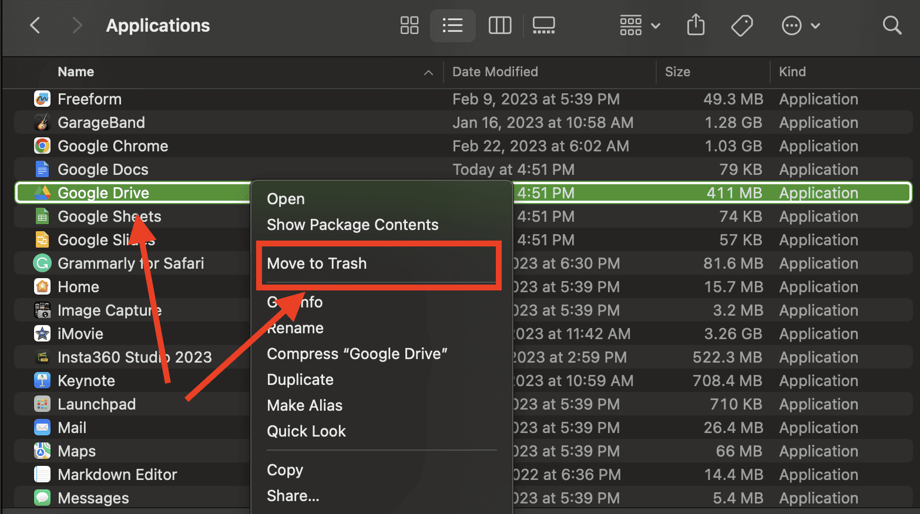Sort by Date Modified column header
The height and width of the screenshot is (514, 920).
point(495,72)
